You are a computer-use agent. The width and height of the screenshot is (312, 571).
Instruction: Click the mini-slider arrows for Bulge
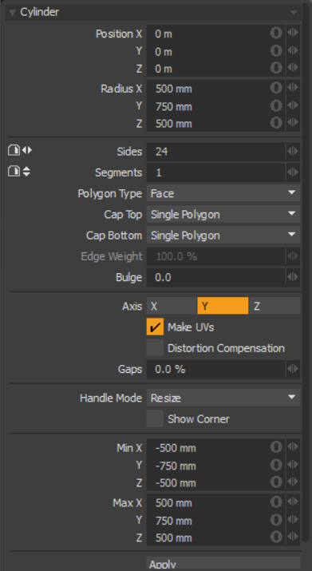click(x=293, y=277)
